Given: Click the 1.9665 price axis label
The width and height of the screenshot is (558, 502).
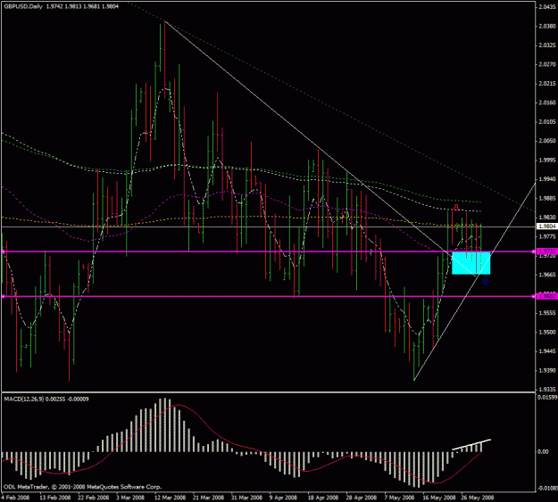Looking at the screenshot, I should (547, 275).
